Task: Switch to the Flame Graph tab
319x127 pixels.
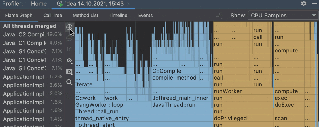Action: coord(19,16)
